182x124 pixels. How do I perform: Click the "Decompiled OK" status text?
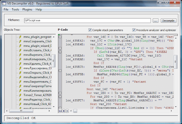21,118
